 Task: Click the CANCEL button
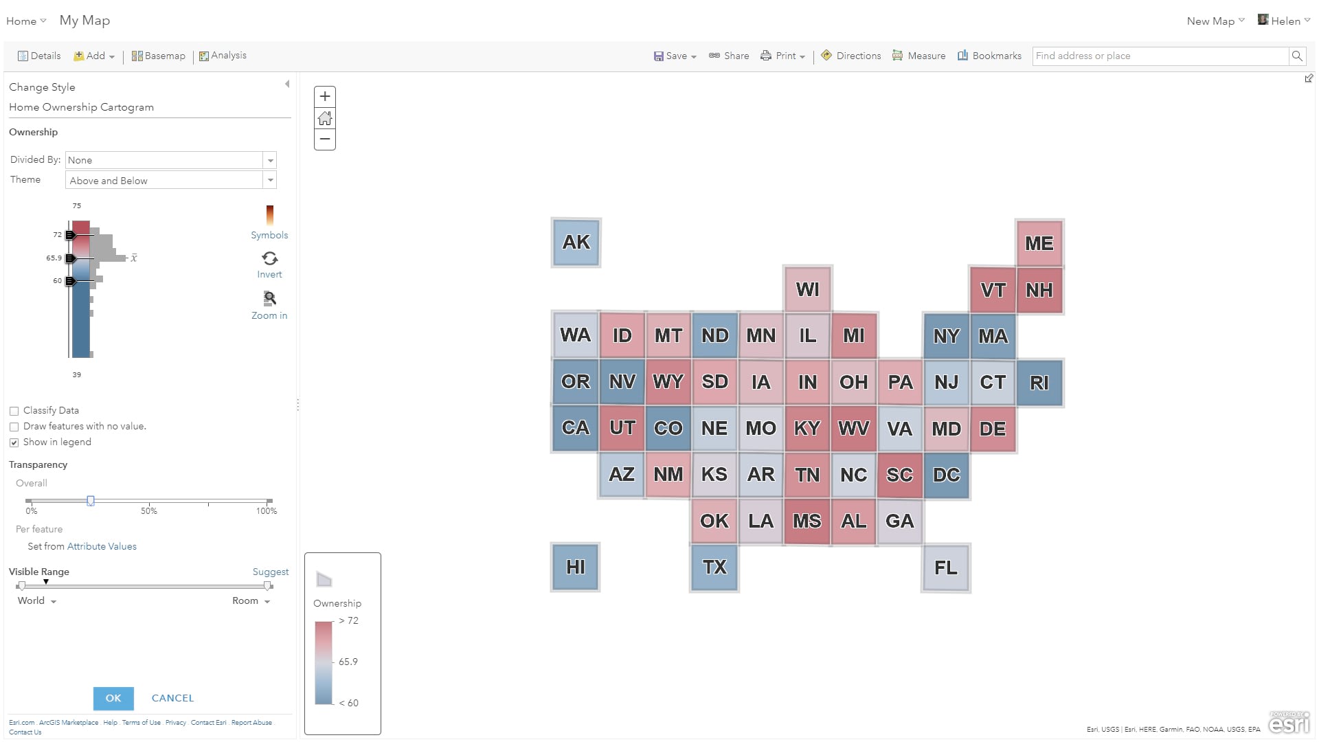(x=172, y=697)
